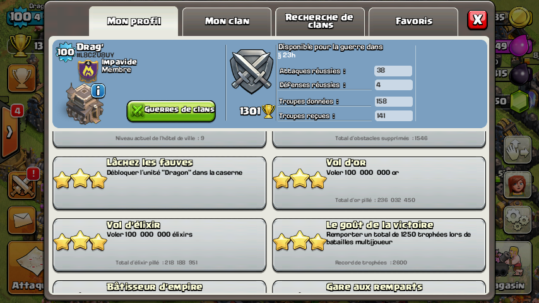Select the Vol d'or achievement card
539x303 pixels.
coord(379,183)
